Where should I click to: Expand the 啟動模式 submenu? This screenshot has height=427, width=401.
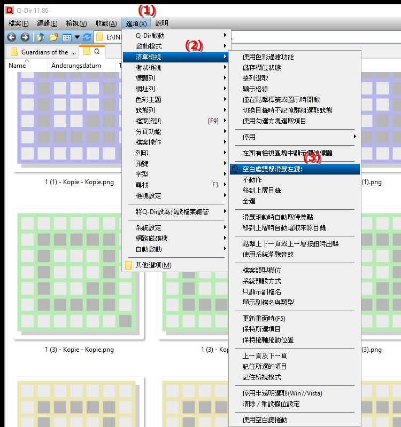point(175,46)
